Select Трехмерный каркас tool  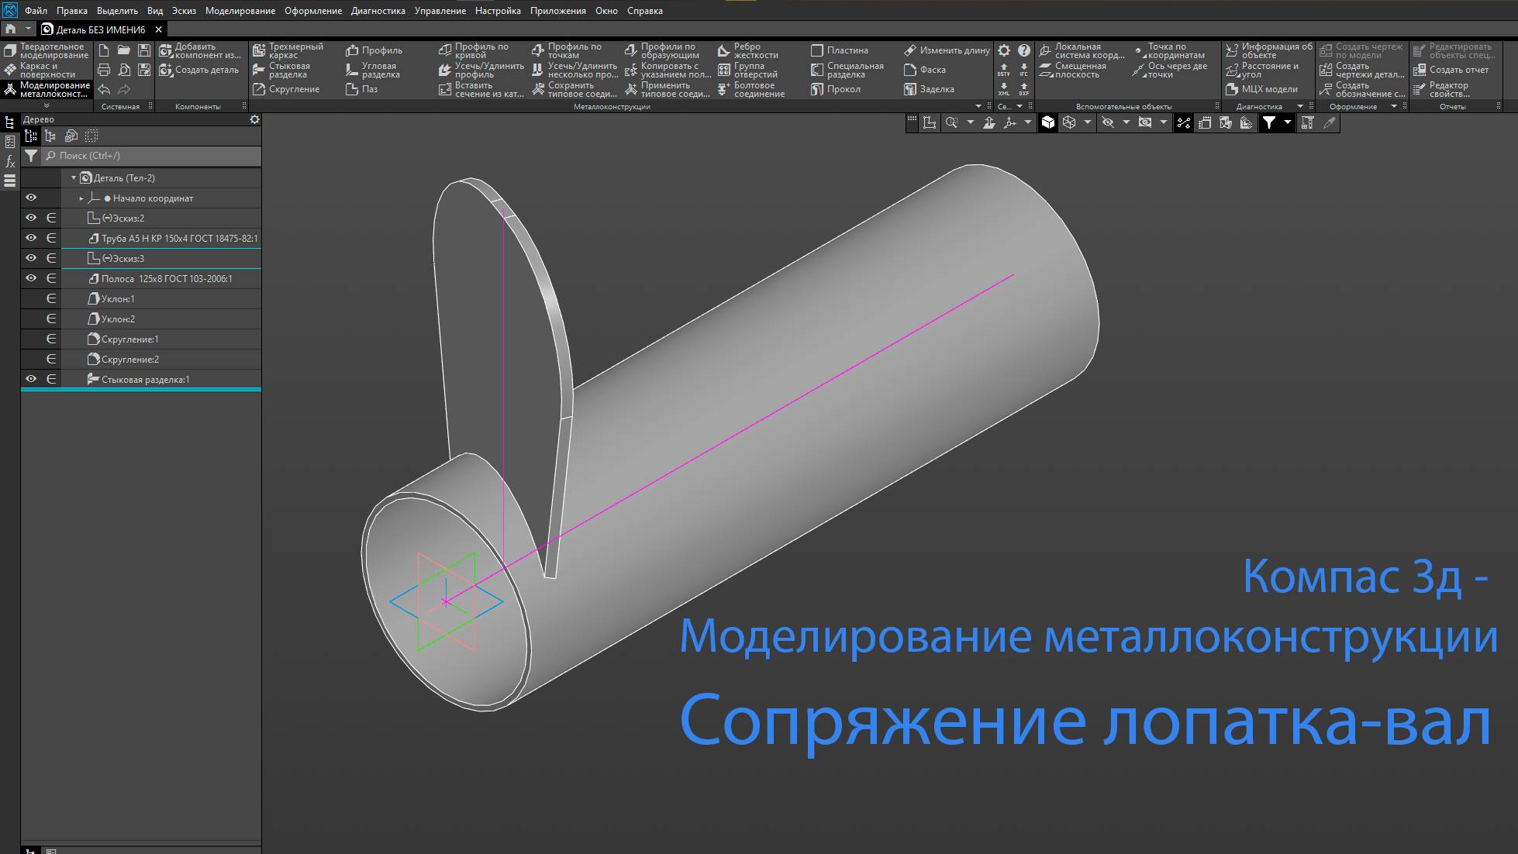pyautogui.click(x=289, y=50)
